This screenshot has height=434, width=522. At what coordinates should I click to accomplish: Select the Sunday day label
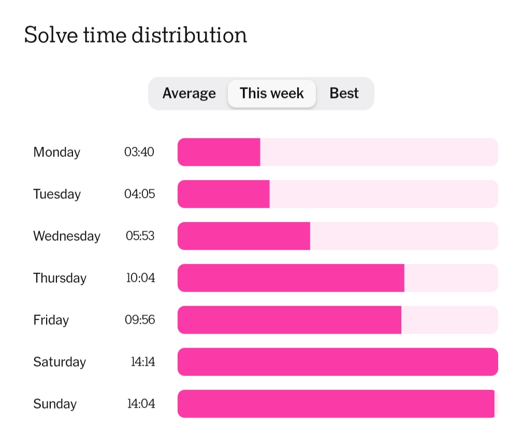tap(55, 404)
